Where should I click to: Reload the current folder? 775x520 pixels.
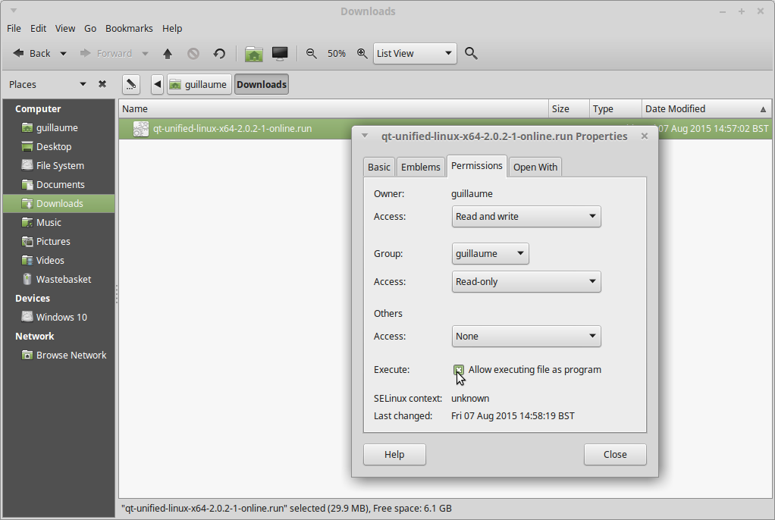(219, 53)
